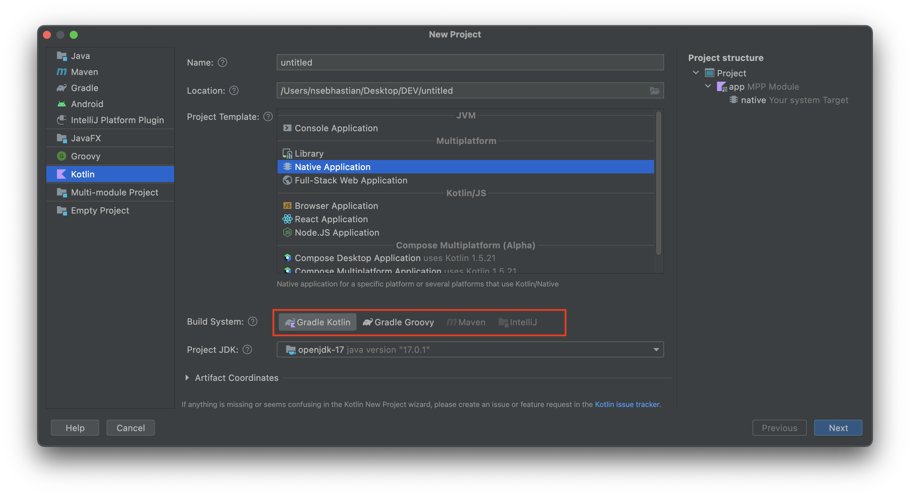Select native target in Project structure
The height and width of the screenshot is (496, 910).
pyautogui.click(x=789, y=100)
